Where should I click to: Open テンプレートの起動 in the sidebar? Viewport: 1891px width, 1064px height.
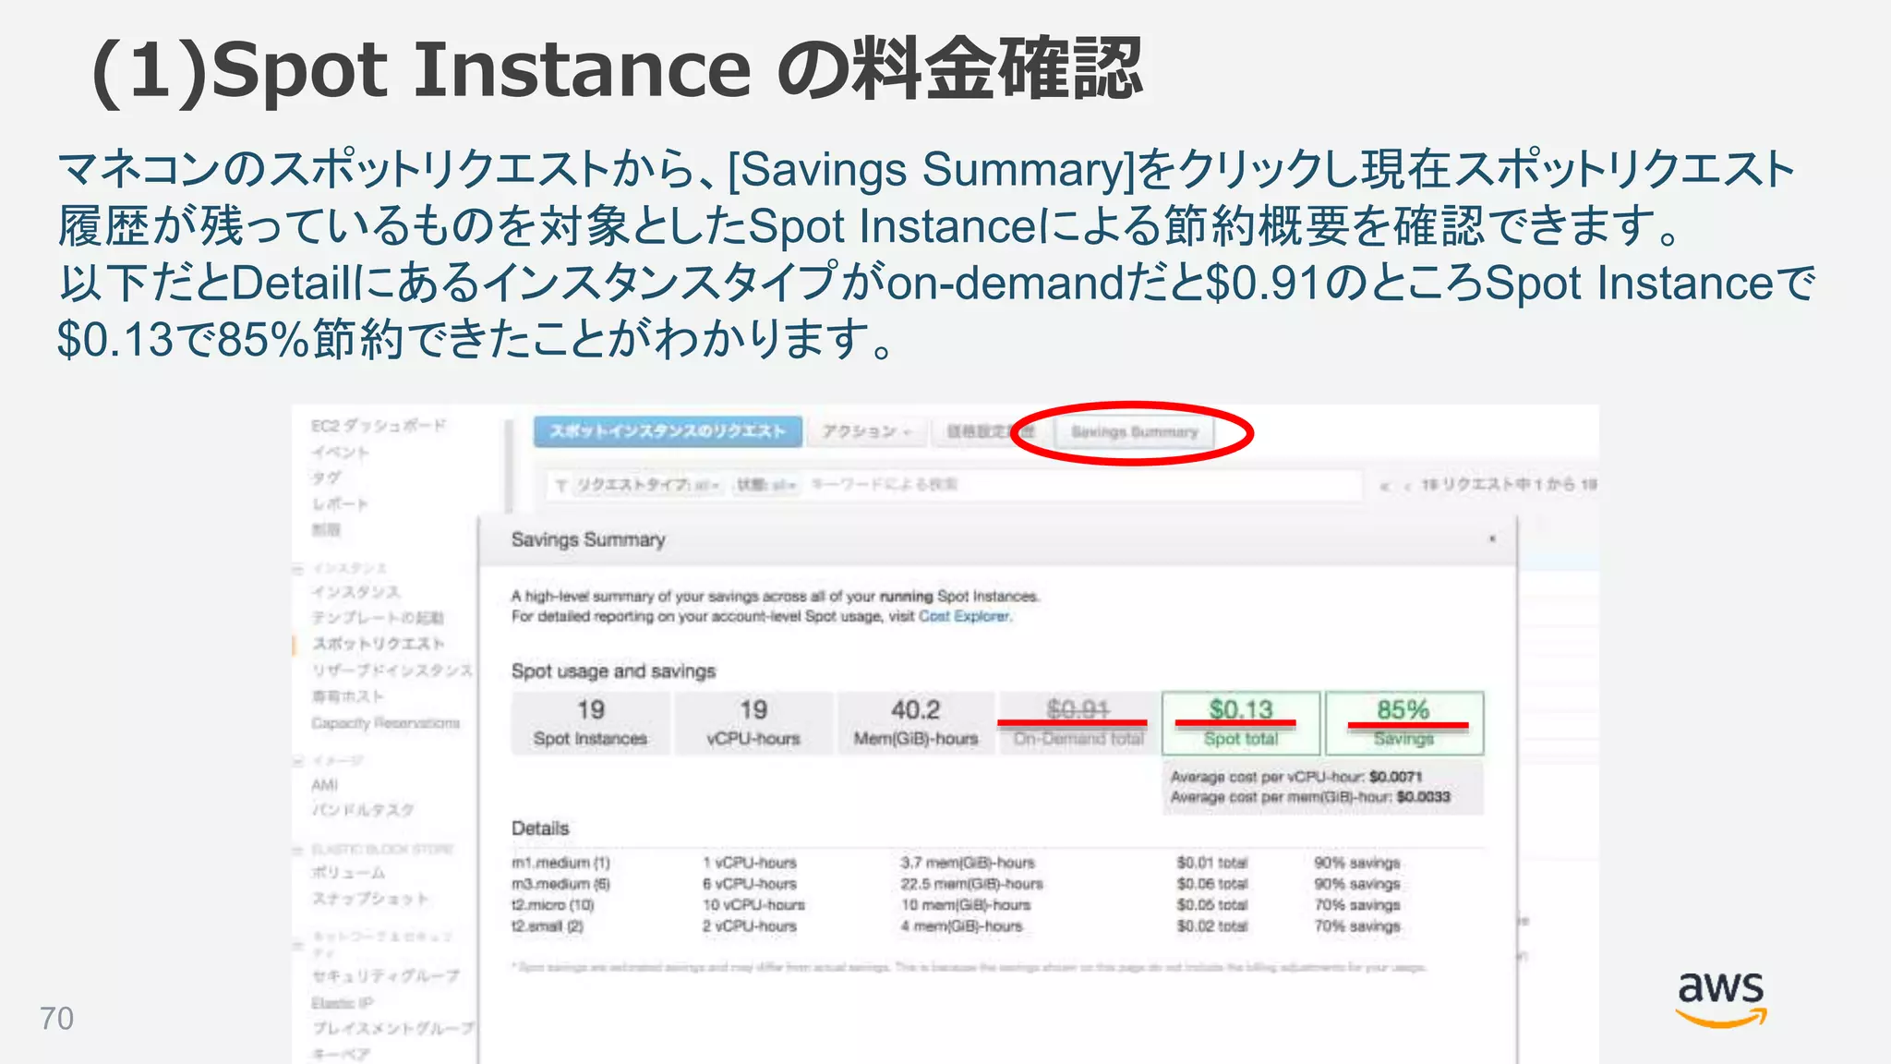[378, 617]
